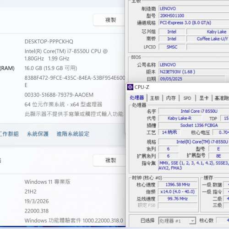
Task: Click the CPU-Z application icon in title bar
Action: pos(130,87)
